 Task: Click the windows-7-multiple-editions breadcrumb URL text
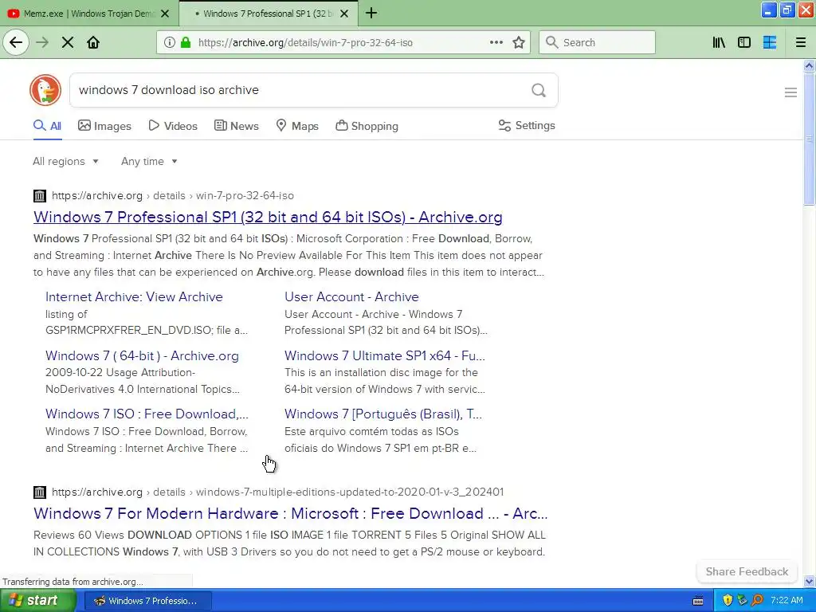coord(350,492)
